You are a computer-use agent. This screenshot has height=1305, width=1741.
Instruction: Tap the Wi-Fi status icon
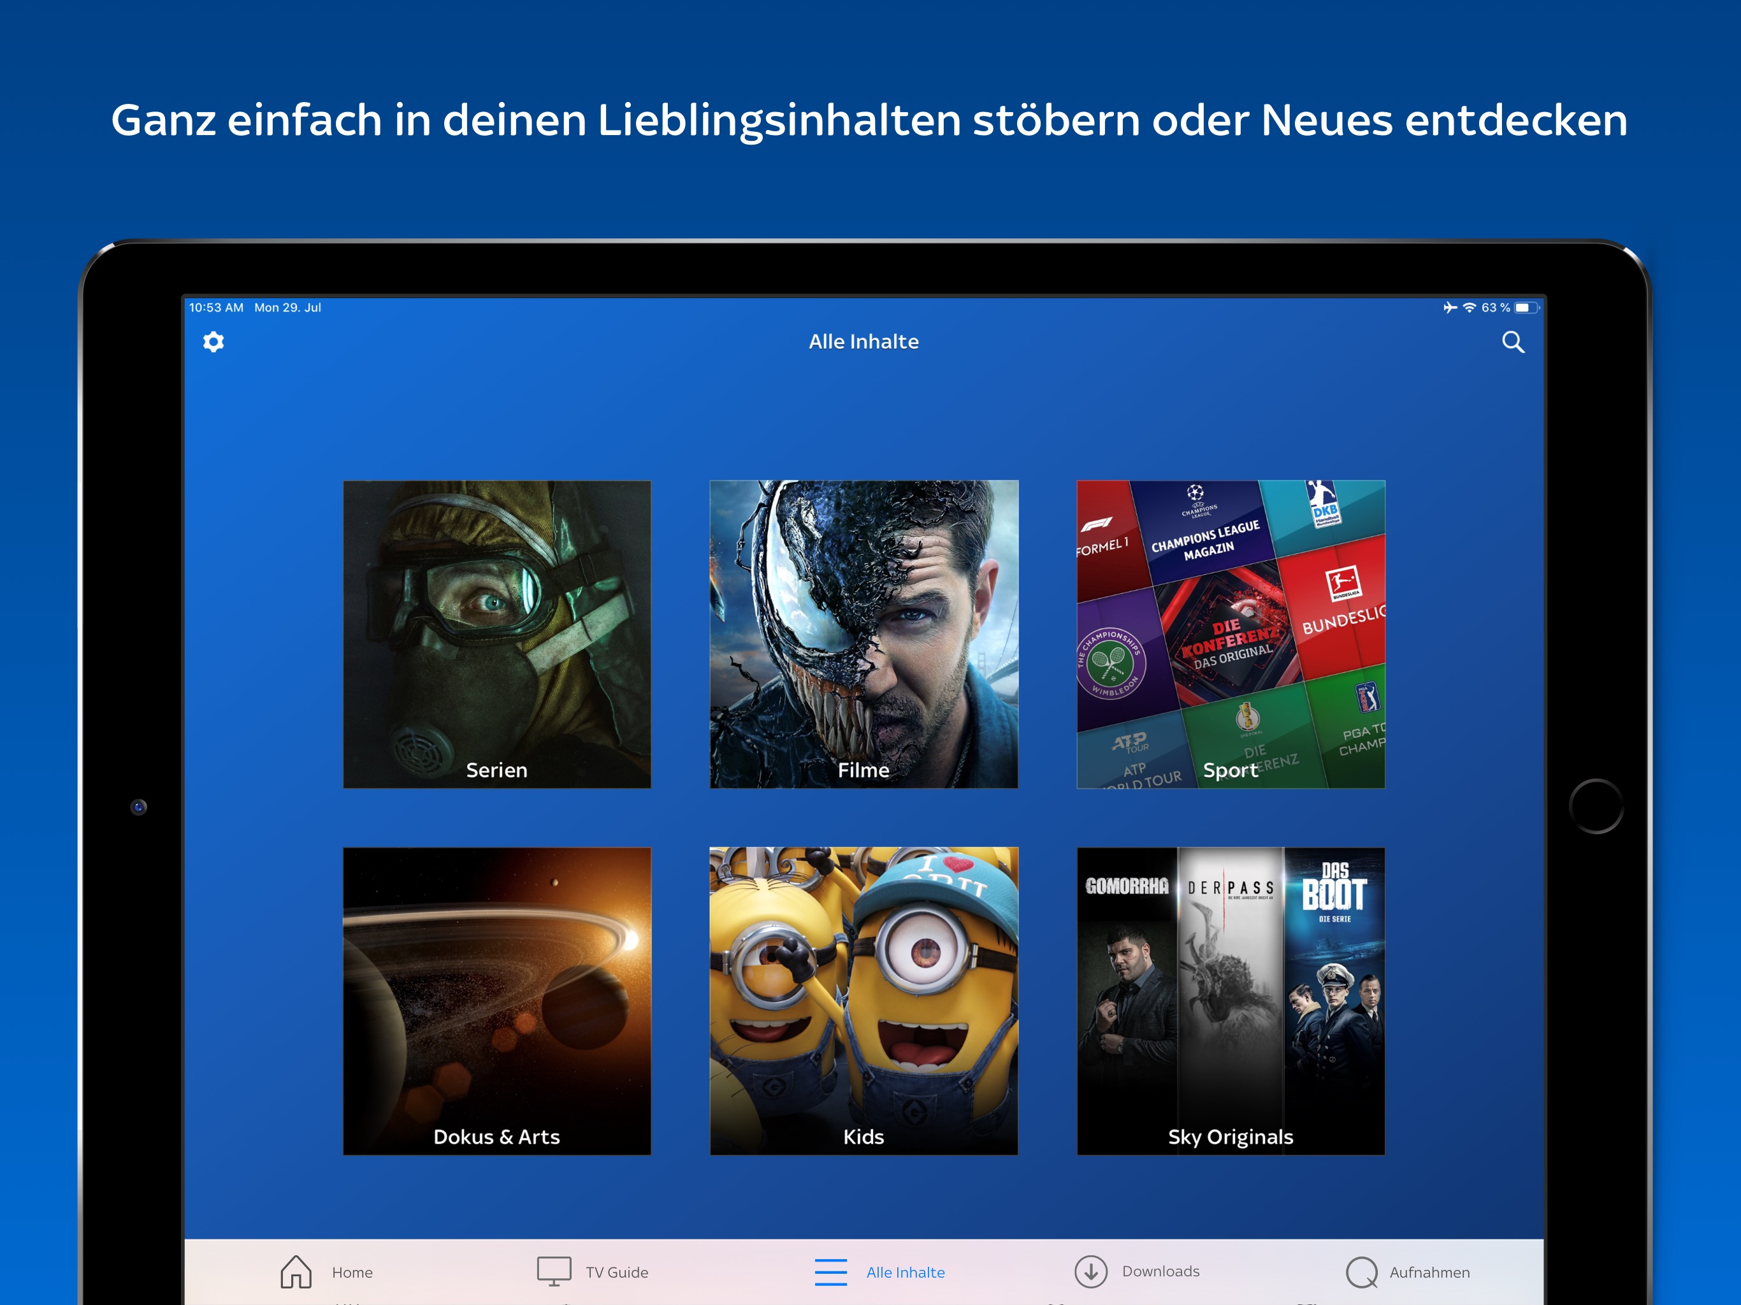[x=1469, y=308]
